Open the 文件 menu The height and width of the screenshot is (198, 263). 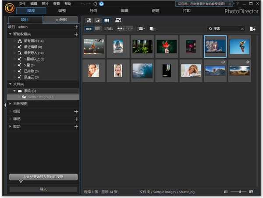[x=22, y=4]
